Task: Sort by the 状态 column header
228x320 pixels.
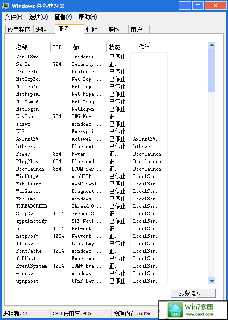Action: 118,47
